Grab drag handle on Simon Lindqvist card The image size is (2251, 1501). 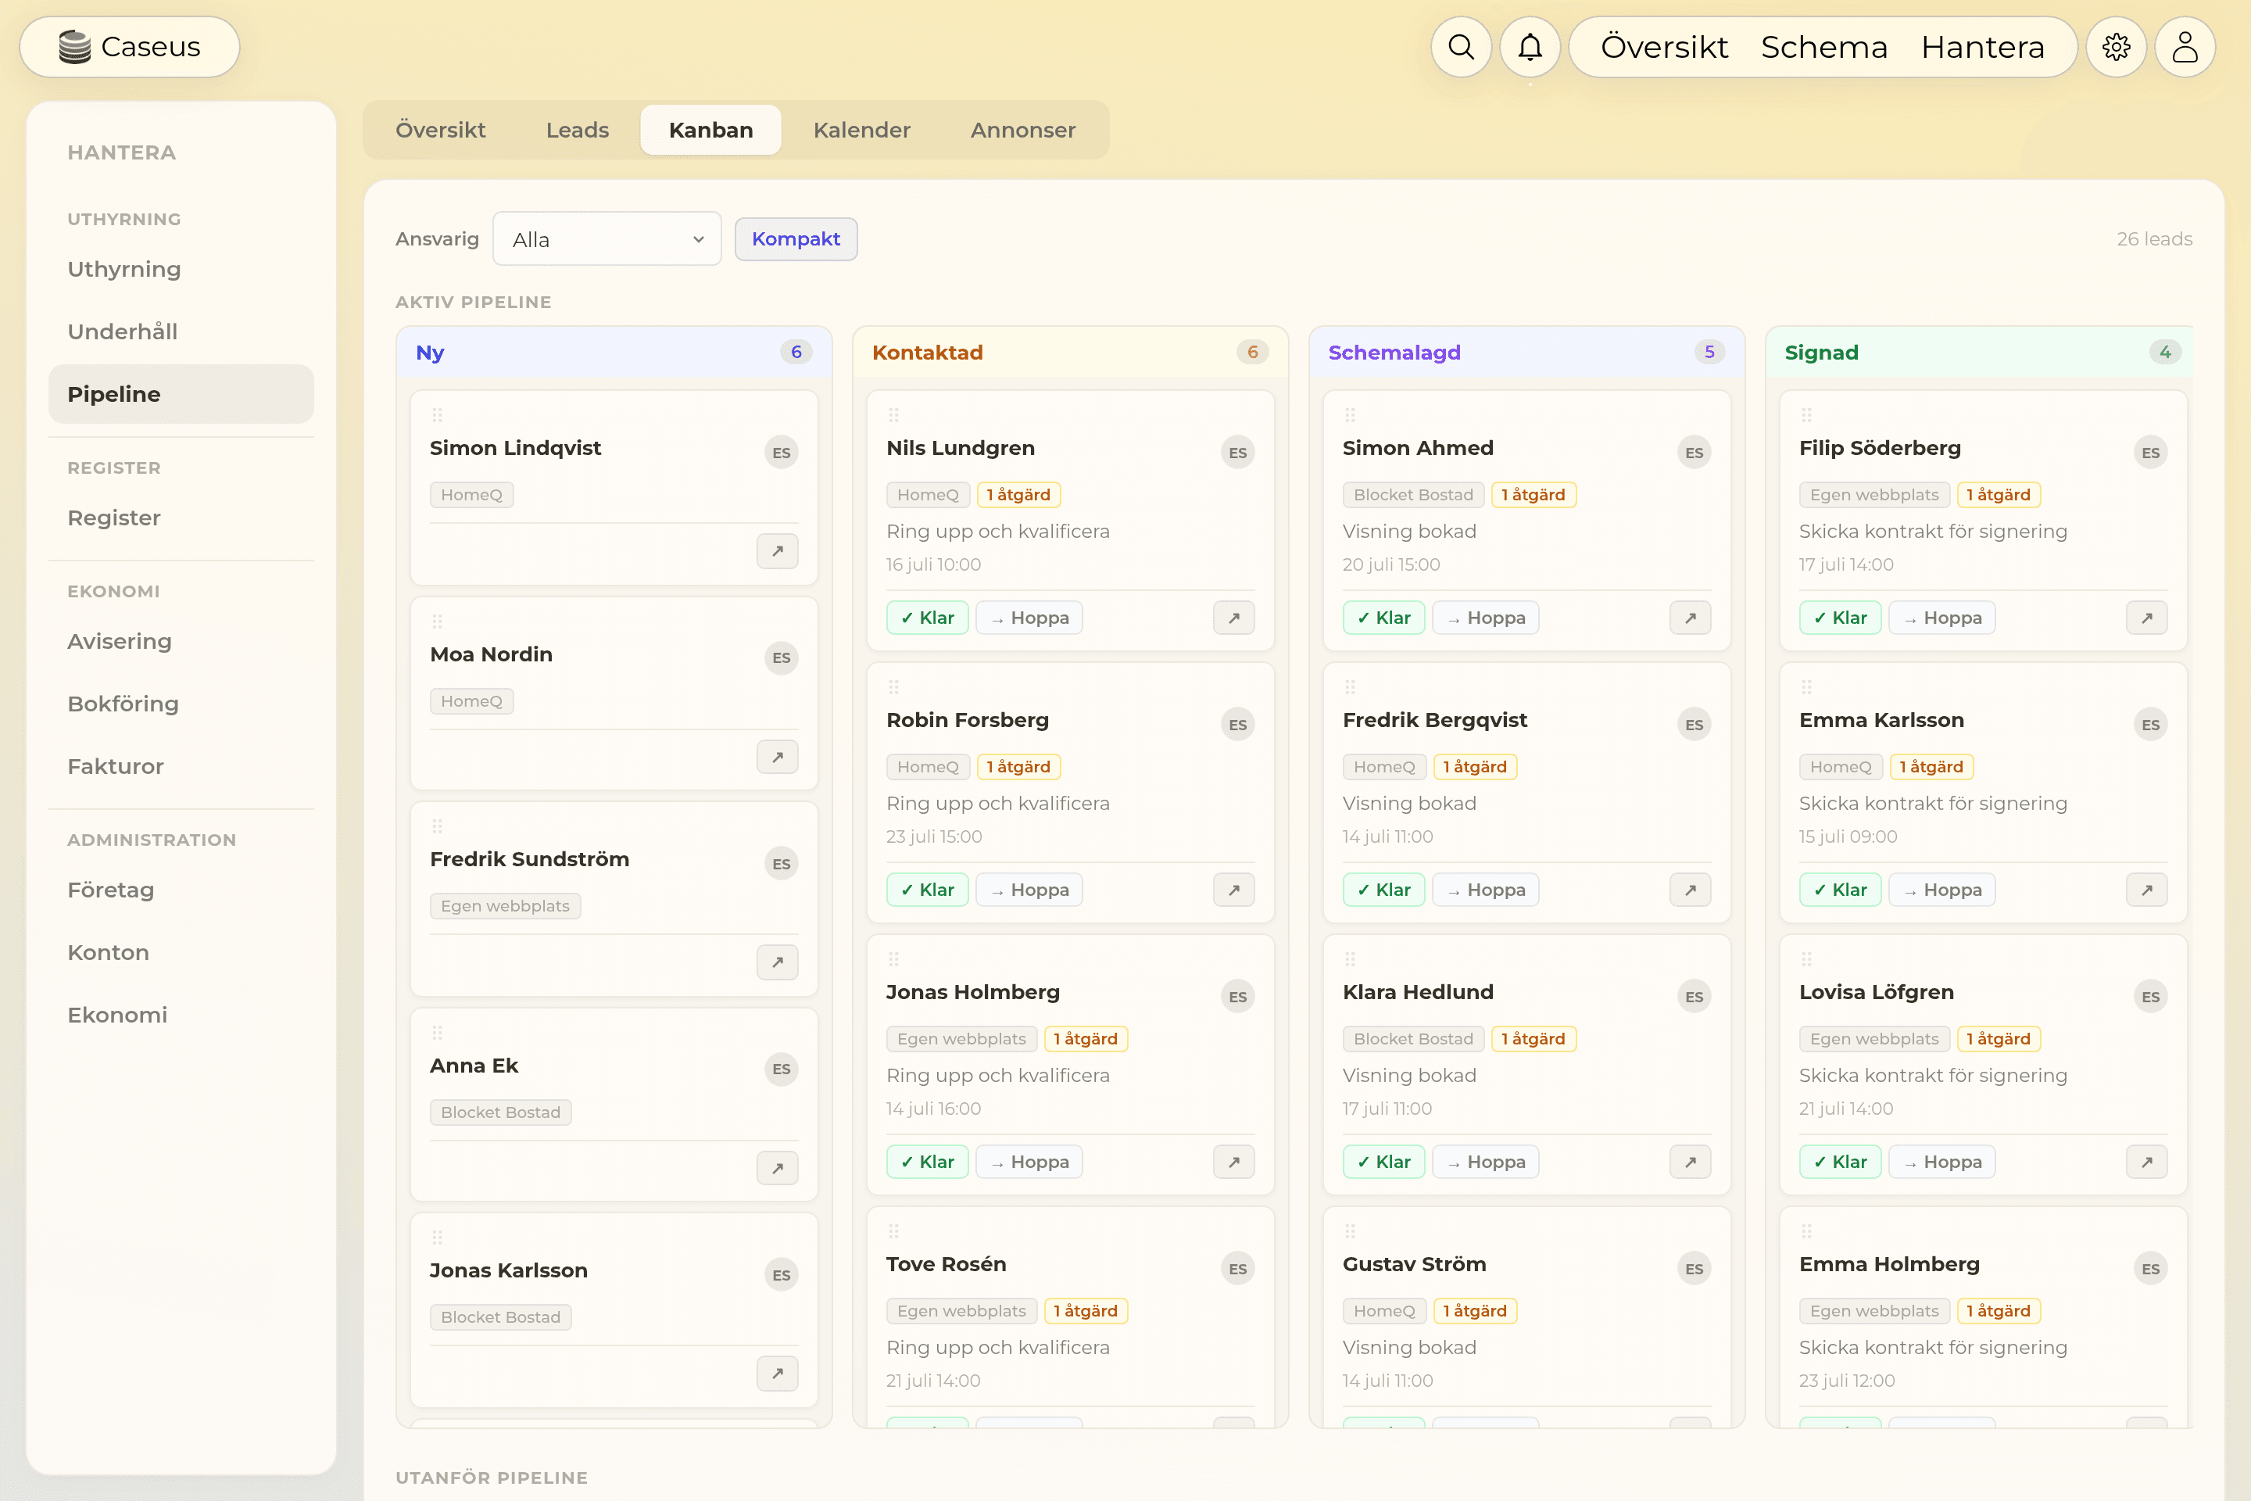(438, 414)
